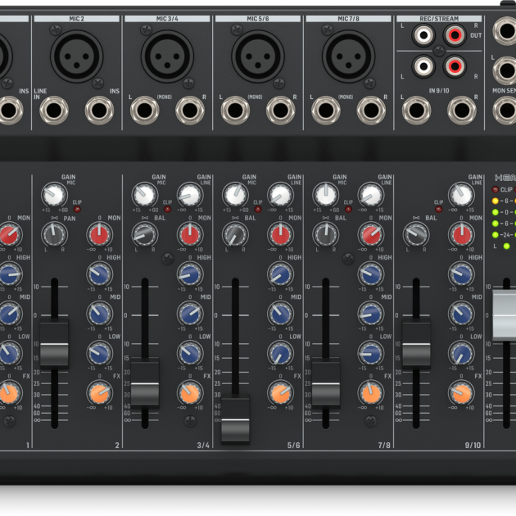Click the channel 5/6 CLIP LED

258,209
